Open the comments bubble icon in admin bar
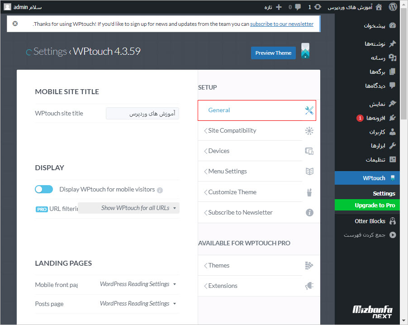Image resolution: width=408 pixels, height=325 pixels. point(298,7)
